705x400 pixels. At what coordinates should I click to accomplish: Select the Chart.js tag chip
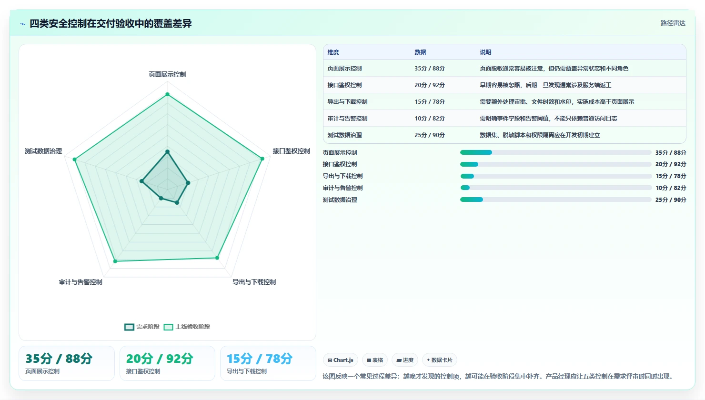point(341,360)
